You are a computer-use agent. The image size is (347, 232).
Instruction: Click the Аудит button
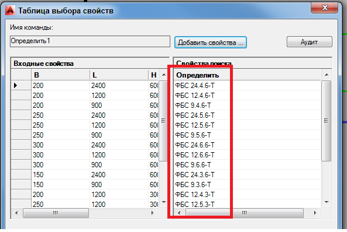tap(310, 42)
